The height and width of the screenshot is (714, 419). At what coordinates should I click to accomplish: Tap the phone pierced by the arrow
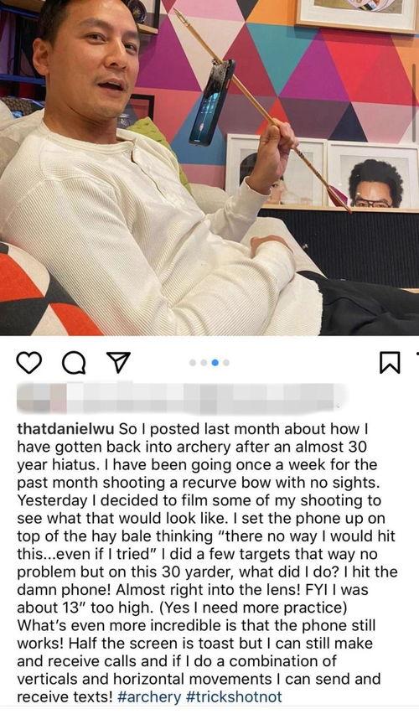tap(212, 103)
